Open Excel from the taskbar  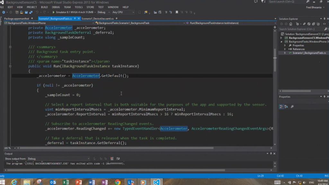coord(66,182)
